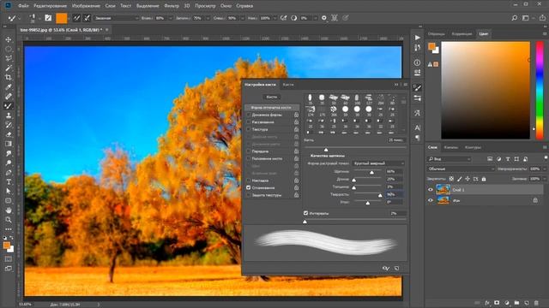Enable Brush Pose checkbox
The height and width of the screenshot is (308, 549).
point(249,158)
